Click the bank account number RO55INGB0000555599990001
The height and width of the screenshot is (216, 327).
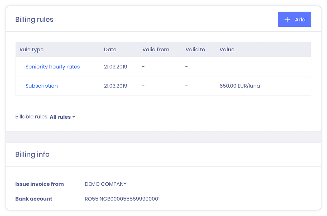[x=122, y=199]
